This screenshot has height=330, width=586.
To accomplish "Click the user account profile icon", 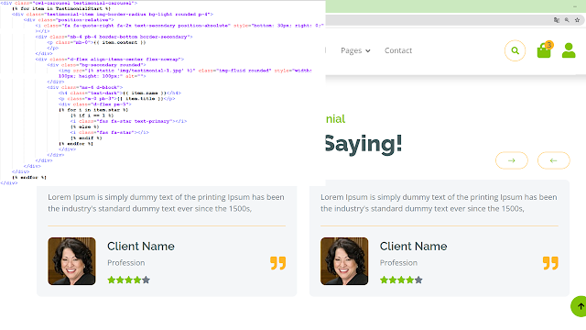I will 569,50.
